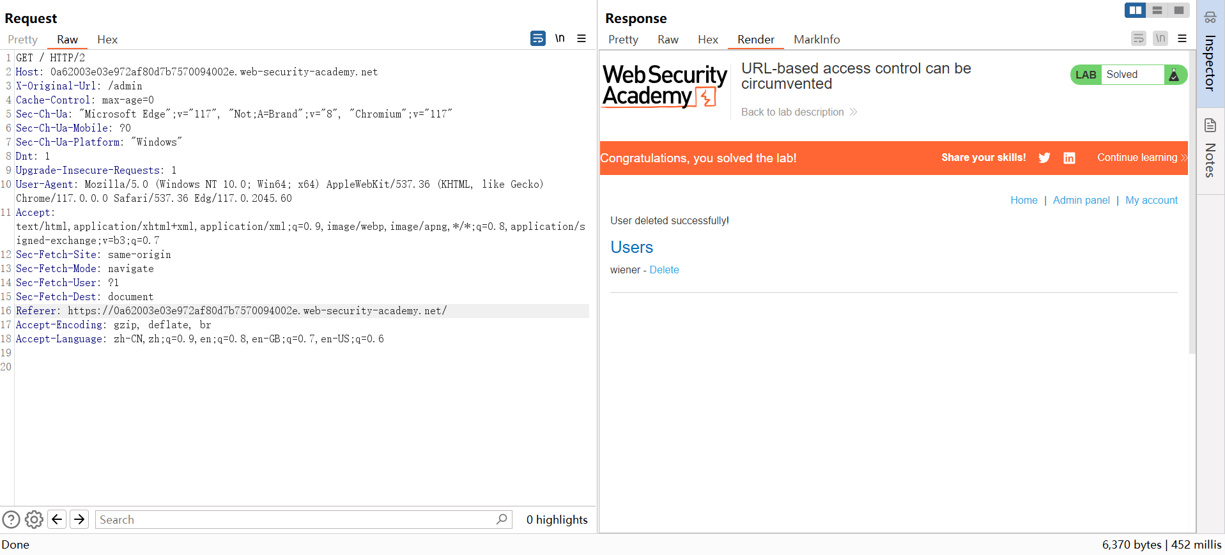The image size is (1225, 555).
Task: Click the Sec-Fetch-Mode header line
Action: (x=84, y=269)
